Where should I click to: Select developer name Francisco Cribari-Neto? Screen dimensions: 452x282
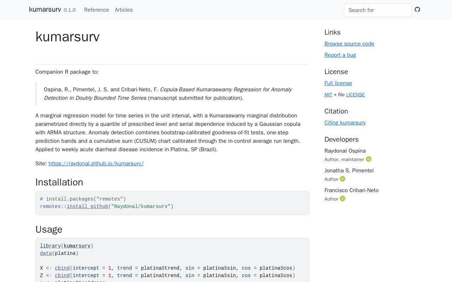click(351, 190)
